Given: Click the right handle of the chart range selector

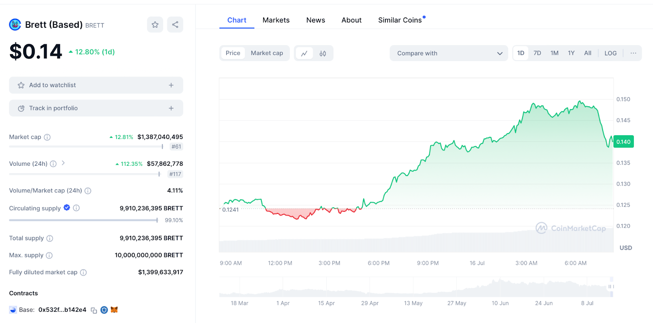Looking at the screenshot, I should tap(611, 287).
